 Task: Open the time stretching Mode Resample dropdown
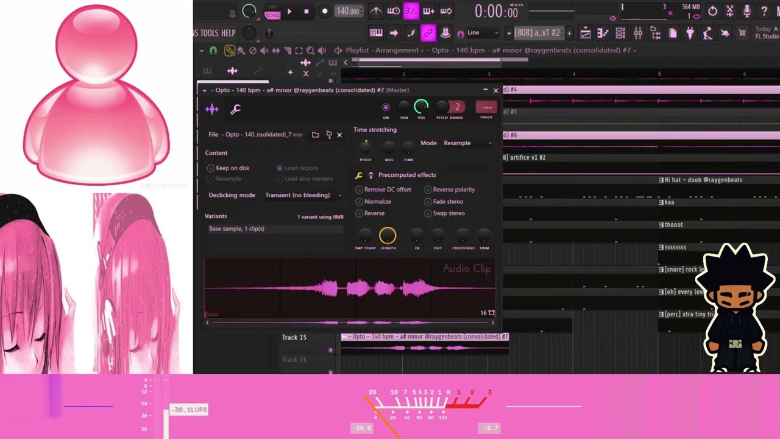(x=467, y=143)
